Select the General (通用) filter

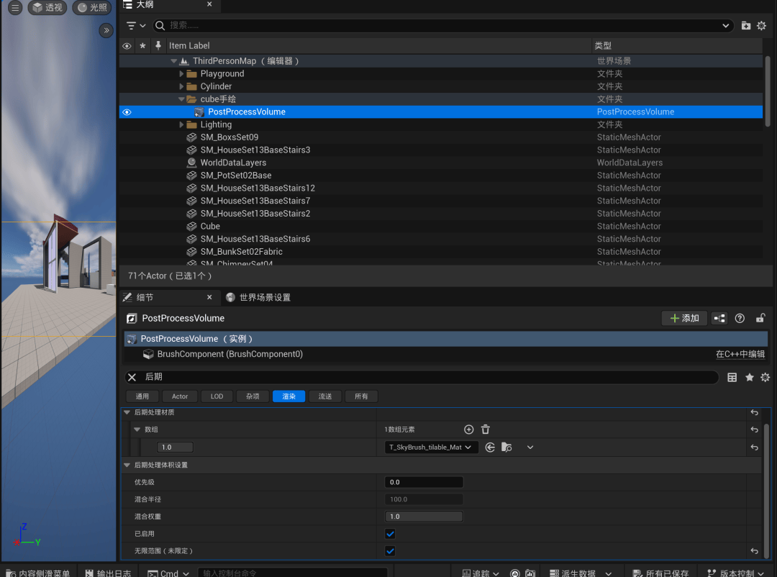pos(142,396)
